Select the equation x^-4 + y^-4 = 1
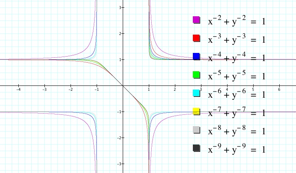 237,57
